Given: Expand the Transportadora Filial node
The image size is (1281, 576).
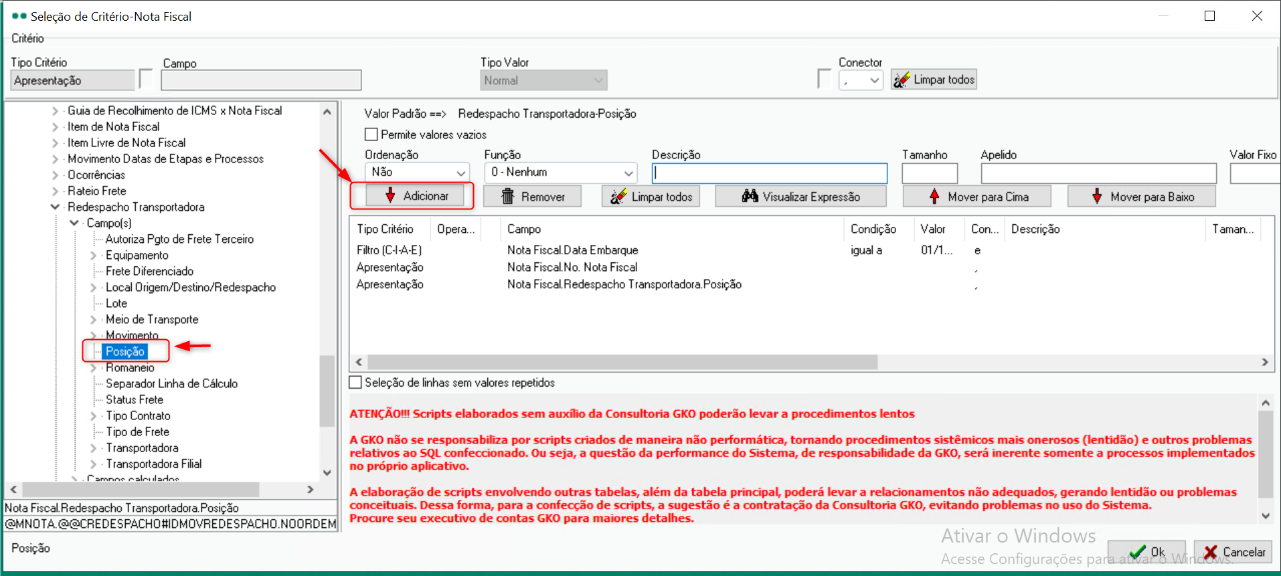Looking at the screenshot, I should point(93,464).
